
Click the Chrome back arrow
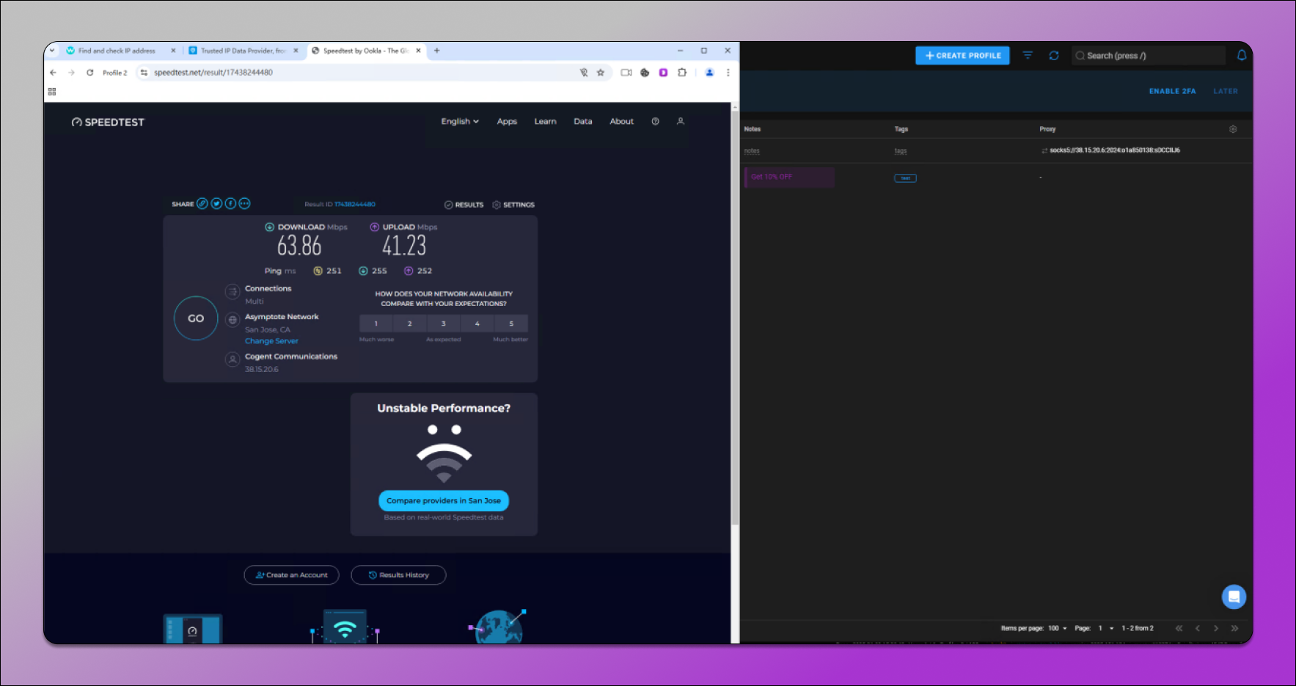pos(53,73)
